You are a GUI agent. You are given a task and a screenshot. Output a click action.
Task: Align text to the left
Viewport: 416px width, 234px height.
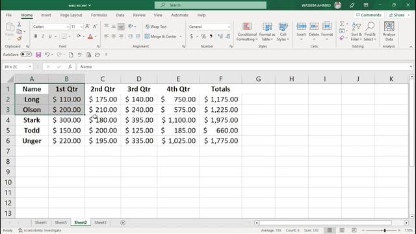click(x=106, y=36)
